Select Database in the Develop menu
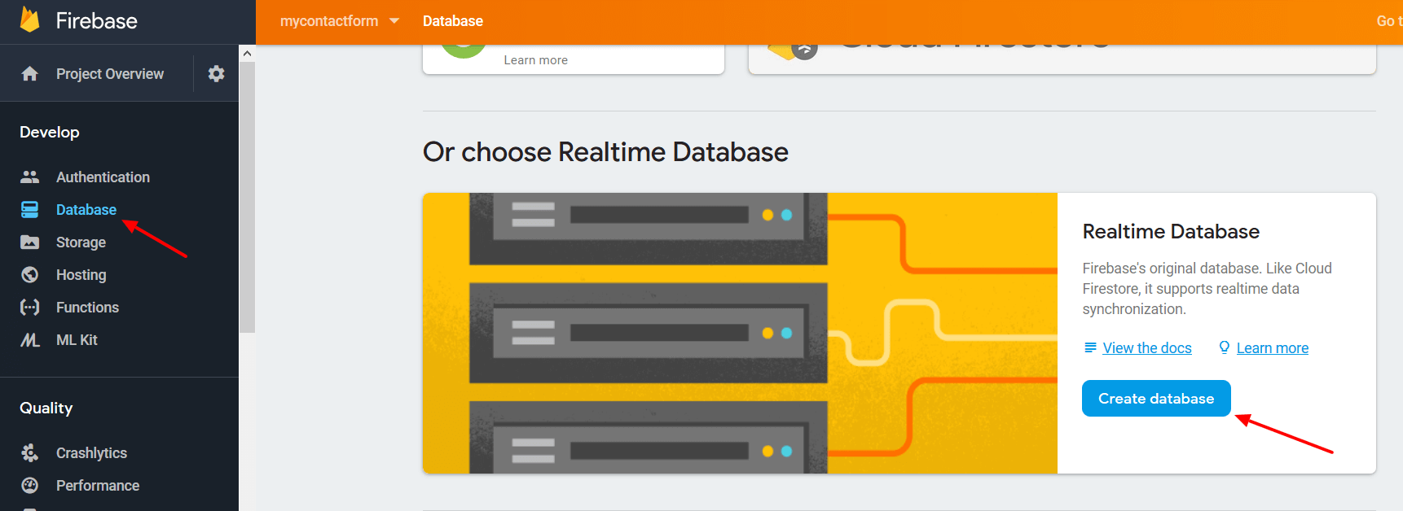1403x511 pixels. click(86, 210)
